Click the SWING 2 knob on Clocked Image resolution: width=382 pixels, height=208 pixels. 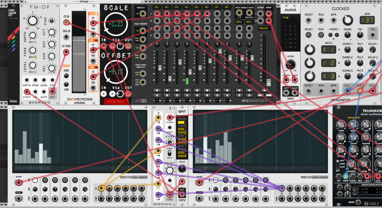point(347,63)
